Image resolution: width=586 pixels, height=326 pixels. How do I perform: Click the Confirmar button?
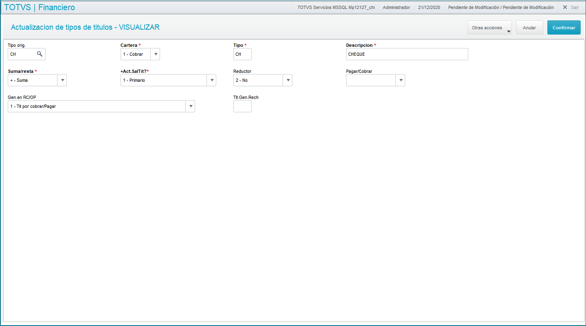[x=564, y=28]
